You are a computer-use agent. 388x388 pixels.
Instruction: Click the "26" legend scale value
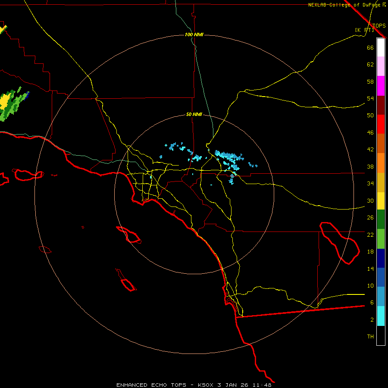pyautogui.click(x=370, y=218)
